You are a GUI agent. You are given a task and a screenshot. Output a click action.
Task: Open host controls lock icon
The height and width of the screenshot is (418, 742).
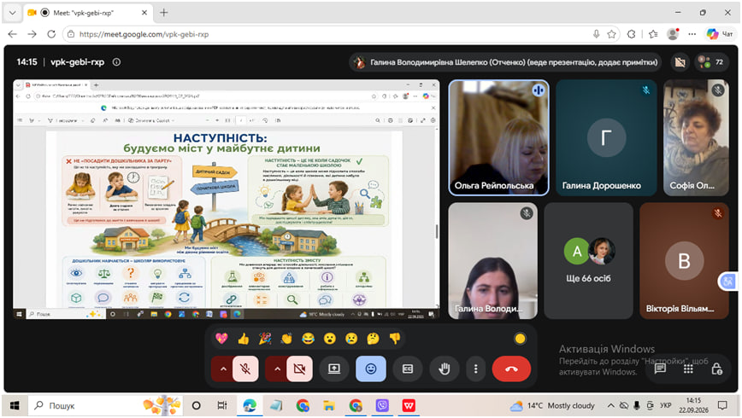coord(716,369)
